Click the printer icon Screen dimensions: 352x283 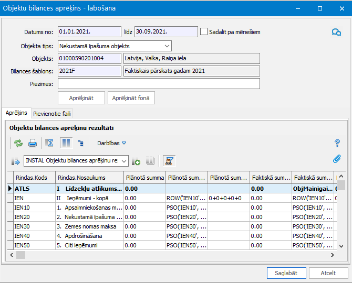point(33,143)
